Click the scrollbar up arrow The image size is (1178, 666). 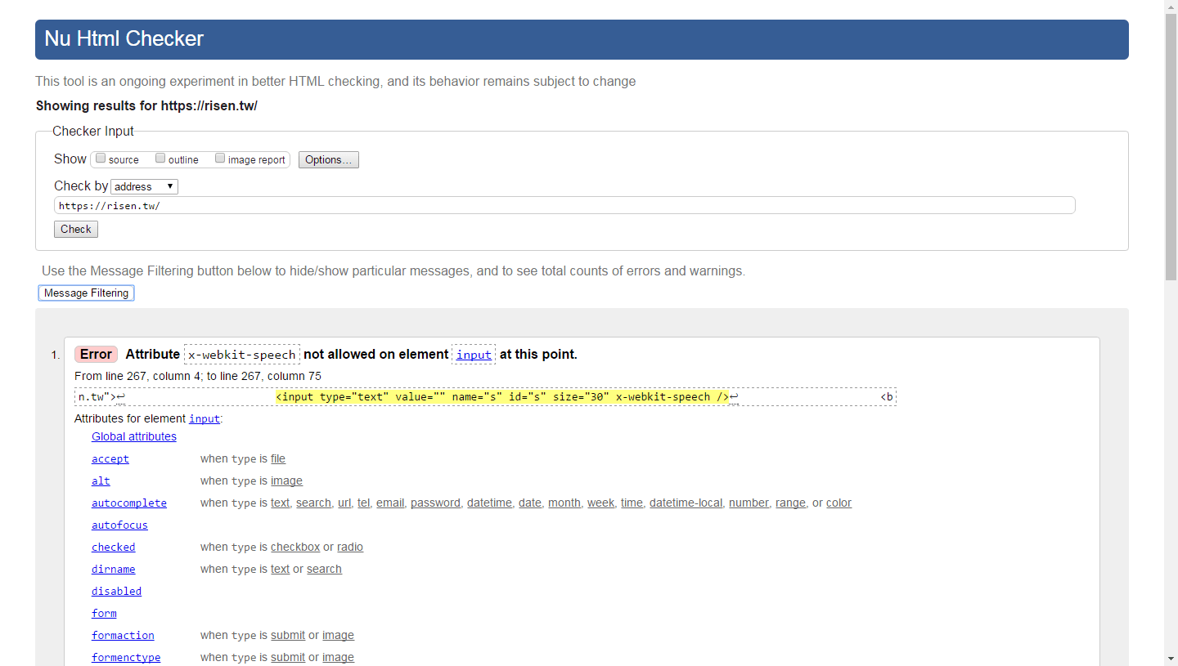pyautogui.click(x=1171, y=7)
